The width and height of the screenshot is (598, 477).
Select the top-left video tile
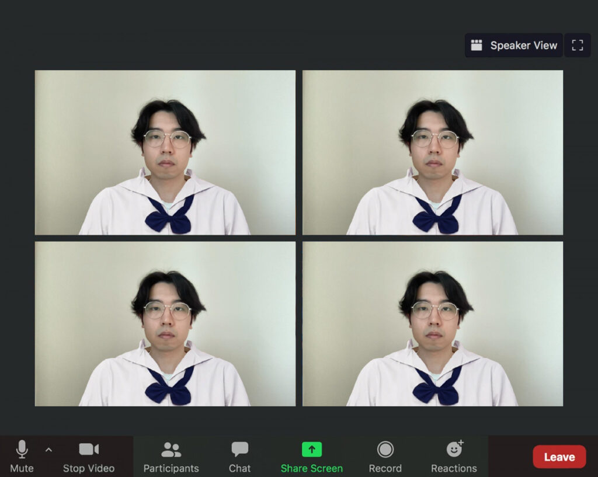click(x=165, y=152)
